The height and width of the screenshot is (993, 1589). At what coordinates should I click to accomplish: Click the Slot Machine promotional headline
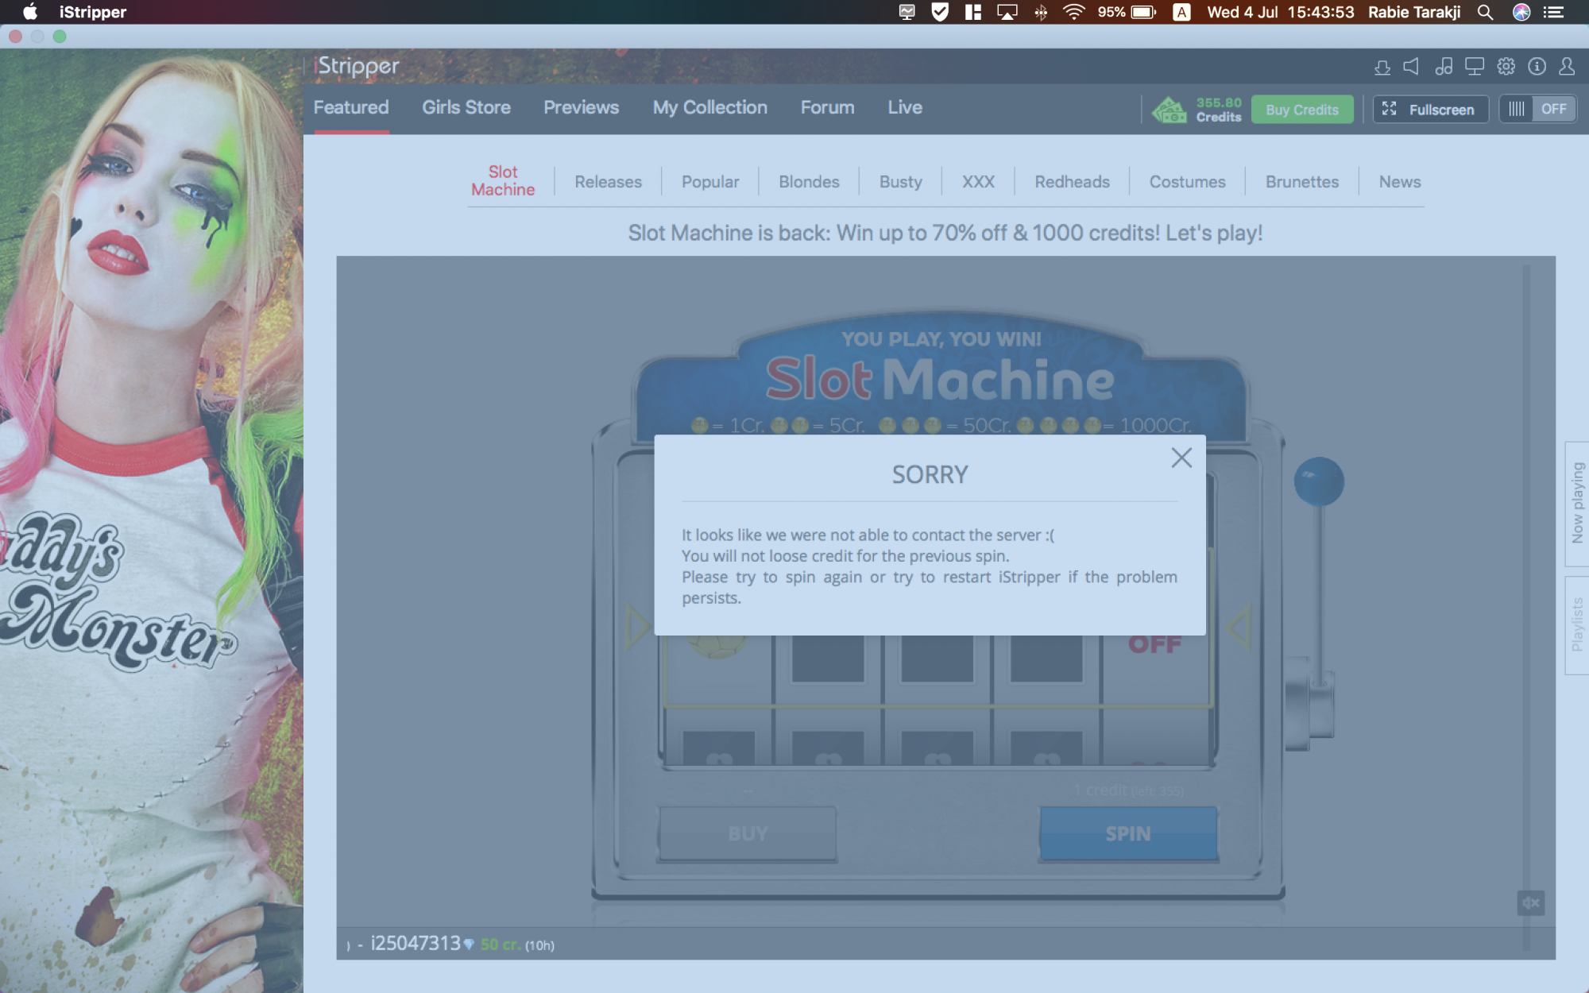pyautogui.click(x=945, y=233)
